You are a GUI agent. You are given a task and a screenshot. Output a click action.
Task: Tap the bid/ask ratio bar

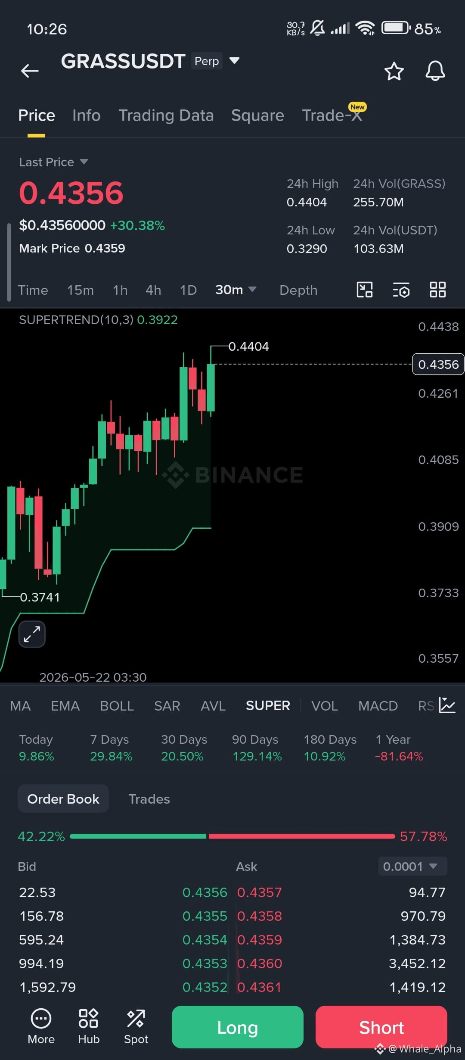pos(232,836)
